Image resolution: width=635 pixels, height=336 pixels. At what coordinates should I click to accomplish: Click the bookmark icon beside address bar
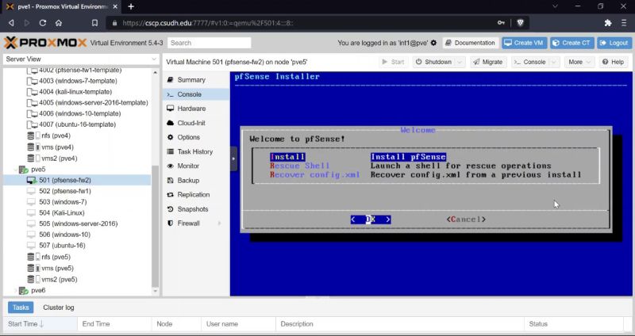[x=94, y=23]
